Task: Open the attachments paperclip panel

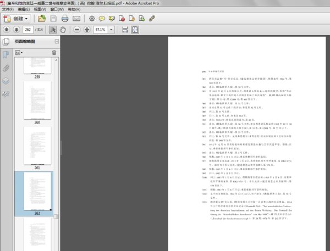Action: [x=6, y=68]
